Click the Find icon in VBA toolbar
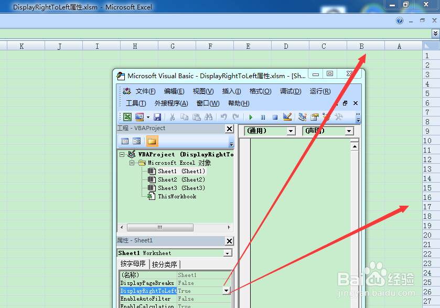This screenshot has width=440, height=308. (208, 116)
